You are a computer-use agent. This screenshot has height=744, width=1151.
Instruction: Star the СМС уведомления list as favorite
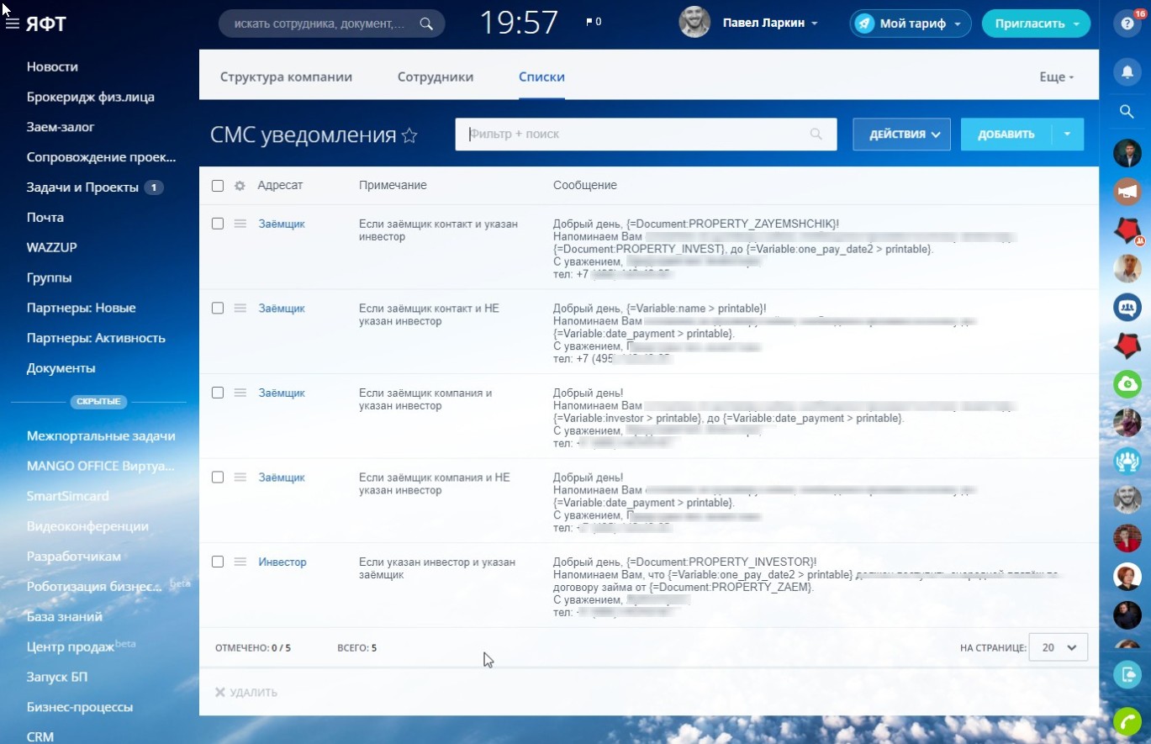tap(409, 135)
